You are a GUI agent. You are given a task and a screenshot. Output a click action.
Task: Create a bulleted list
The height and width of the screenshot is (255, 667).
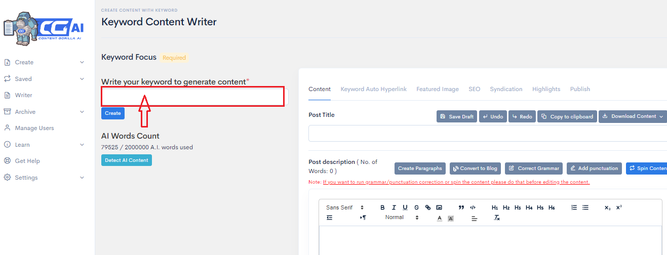[585, 207]
